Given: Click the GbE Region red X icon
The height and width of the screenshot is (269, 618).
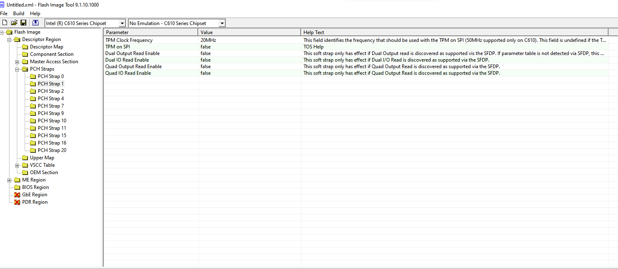Looking at the screenshot, I should 17,195.
